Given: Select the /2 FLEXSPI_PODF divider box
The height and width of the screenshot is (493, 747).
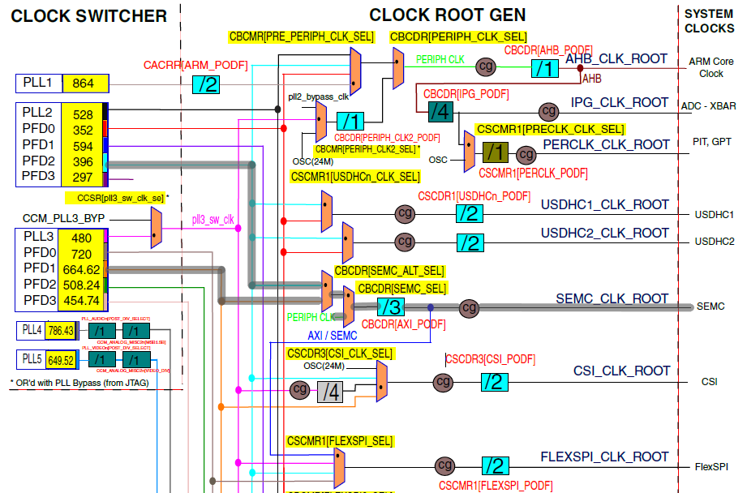Looking at the screenshot, I should point(496,465).
